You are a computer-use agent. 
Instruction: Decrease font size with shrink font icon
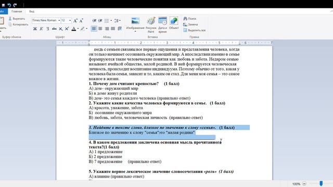point(81,21)
